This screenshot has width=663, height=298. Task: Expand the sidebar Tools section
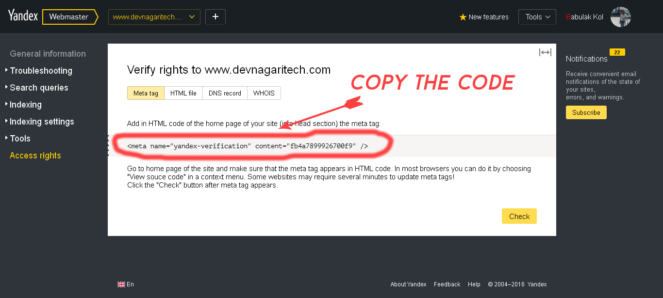coord(20,139)
